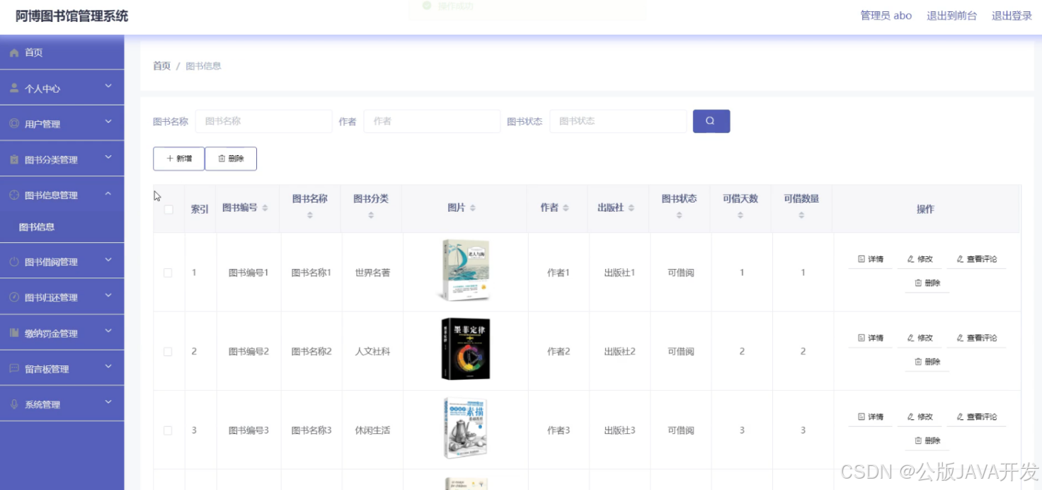The image size is (1042, 490).
Task: Click 修改 for 图书名称2 row
Action: pos(920,338)
